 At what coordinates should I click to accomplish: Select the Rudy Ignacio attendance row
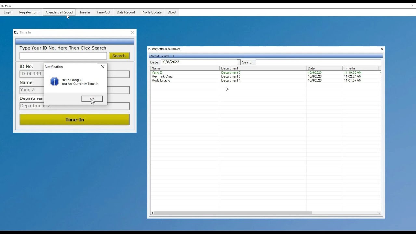[266, 81]
